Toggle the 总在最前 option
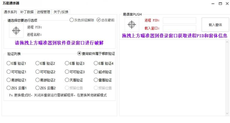The image size is (230, 123). point(98,20)
